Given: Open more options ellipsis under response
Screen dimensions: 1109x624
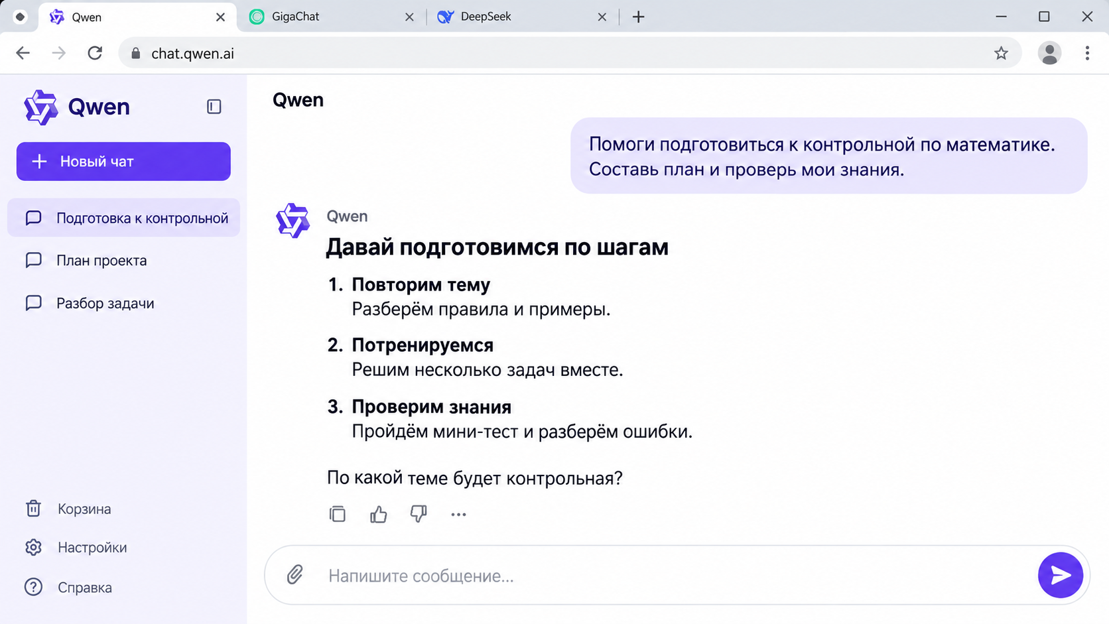Looking at the screenshot, I should (x=458, y=515).
